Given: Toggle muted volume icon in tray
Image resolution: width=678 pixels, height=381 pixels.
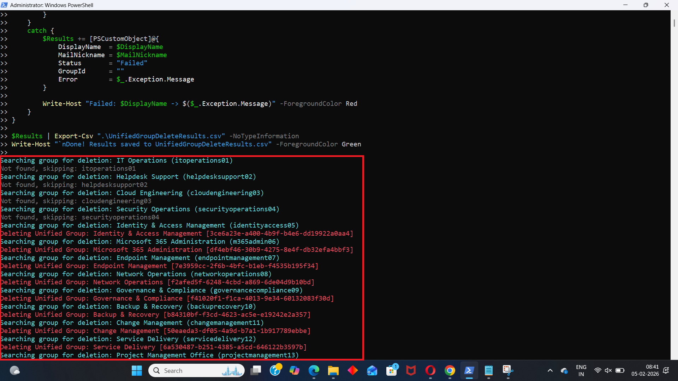Looking at the screenshot, I should tap(608, 370).
